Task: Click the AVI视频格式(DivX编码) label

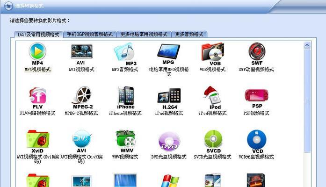Action: pos(81,159)
